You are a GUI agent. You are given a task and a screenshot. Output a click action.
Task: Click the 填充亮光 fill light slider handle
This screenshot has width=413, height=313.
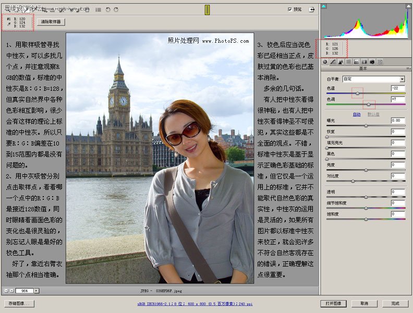click(327, 148)
